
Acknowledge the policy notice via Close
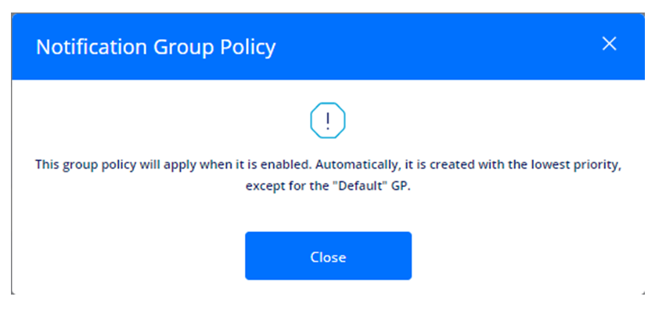pyautogui.click(x=328, y=256)
